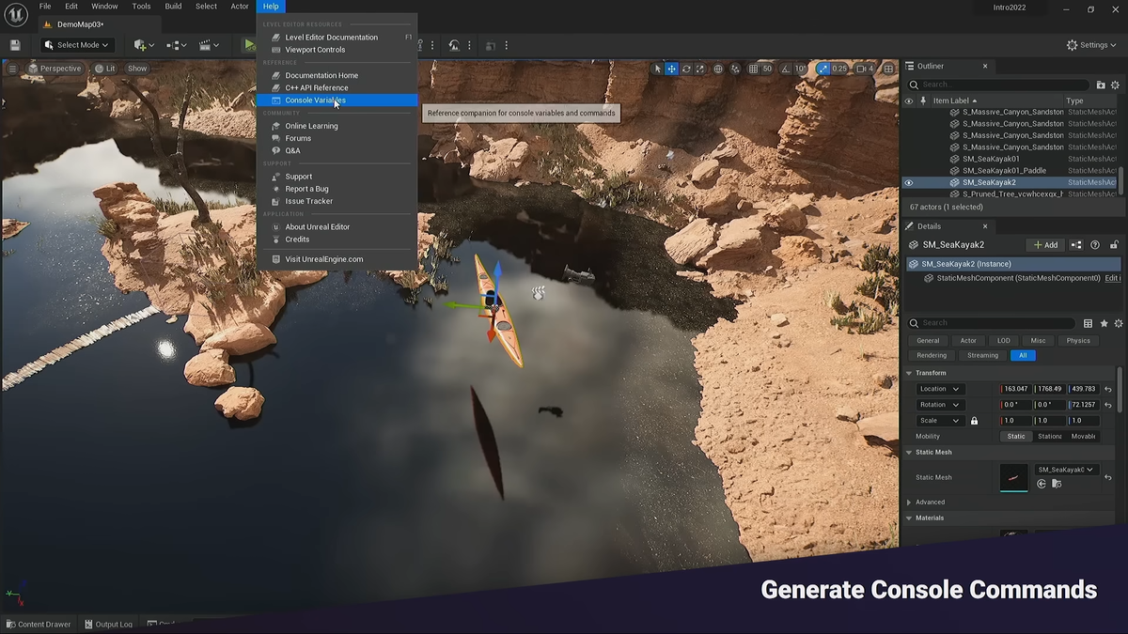
Task: Open the Perspective view mode menu
Action: point(55,69)
